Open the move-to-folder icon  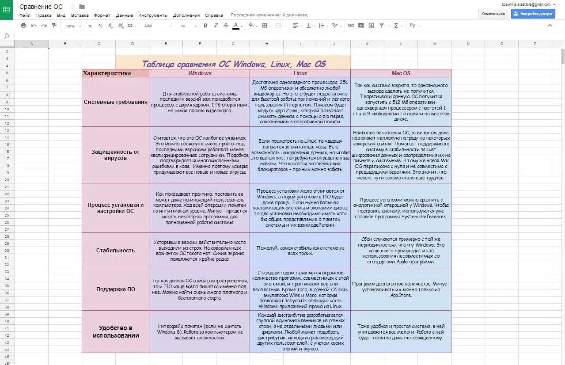tap(82, 7)
